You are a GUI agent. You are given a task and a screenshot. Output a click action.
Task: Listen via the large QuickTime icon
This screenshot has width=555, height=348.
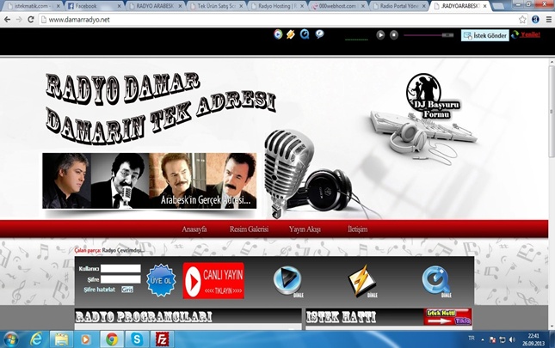[435, 280]
